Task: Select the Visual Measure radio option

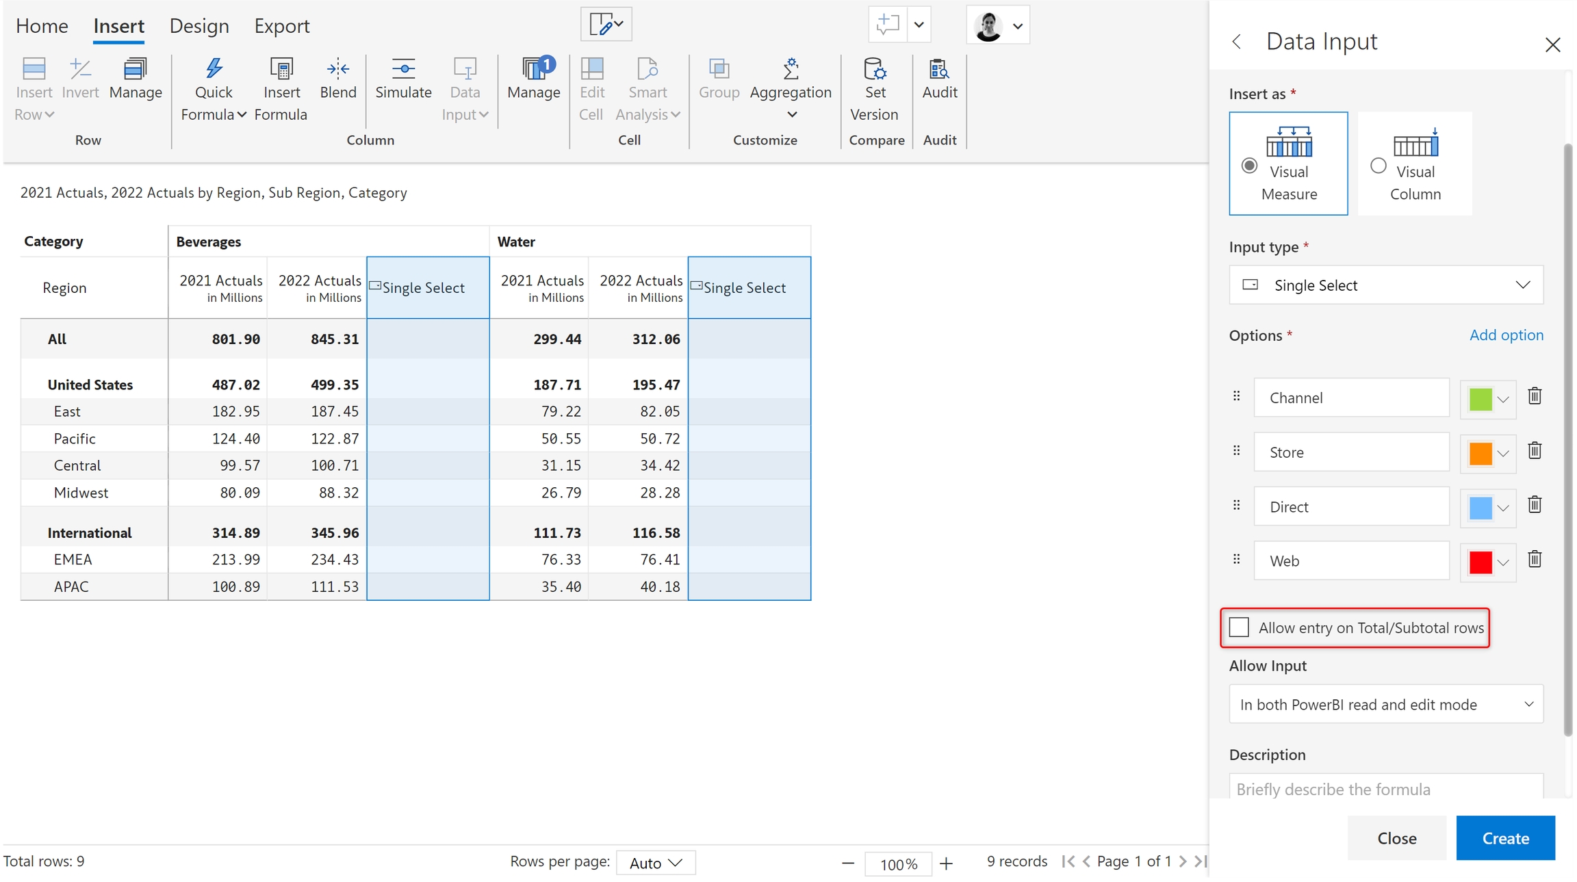Action: (1249, 166)
